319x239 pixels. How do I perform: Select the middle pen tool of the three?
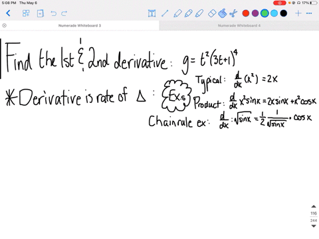click(x=188, y=13)
